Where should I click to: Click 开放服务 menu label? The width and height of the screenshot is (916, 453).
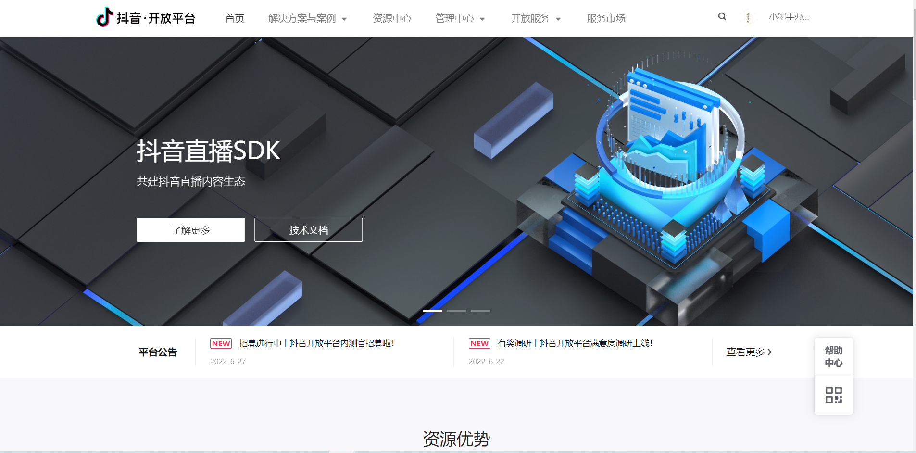(530, 18)
